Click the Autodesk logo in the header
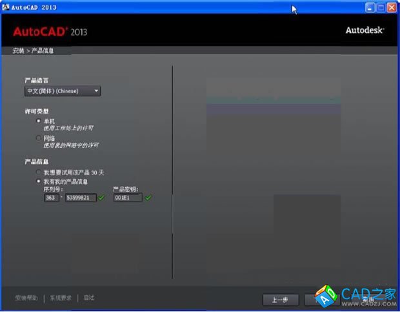Viewport: 400px width, 312px height. (365, 30)
